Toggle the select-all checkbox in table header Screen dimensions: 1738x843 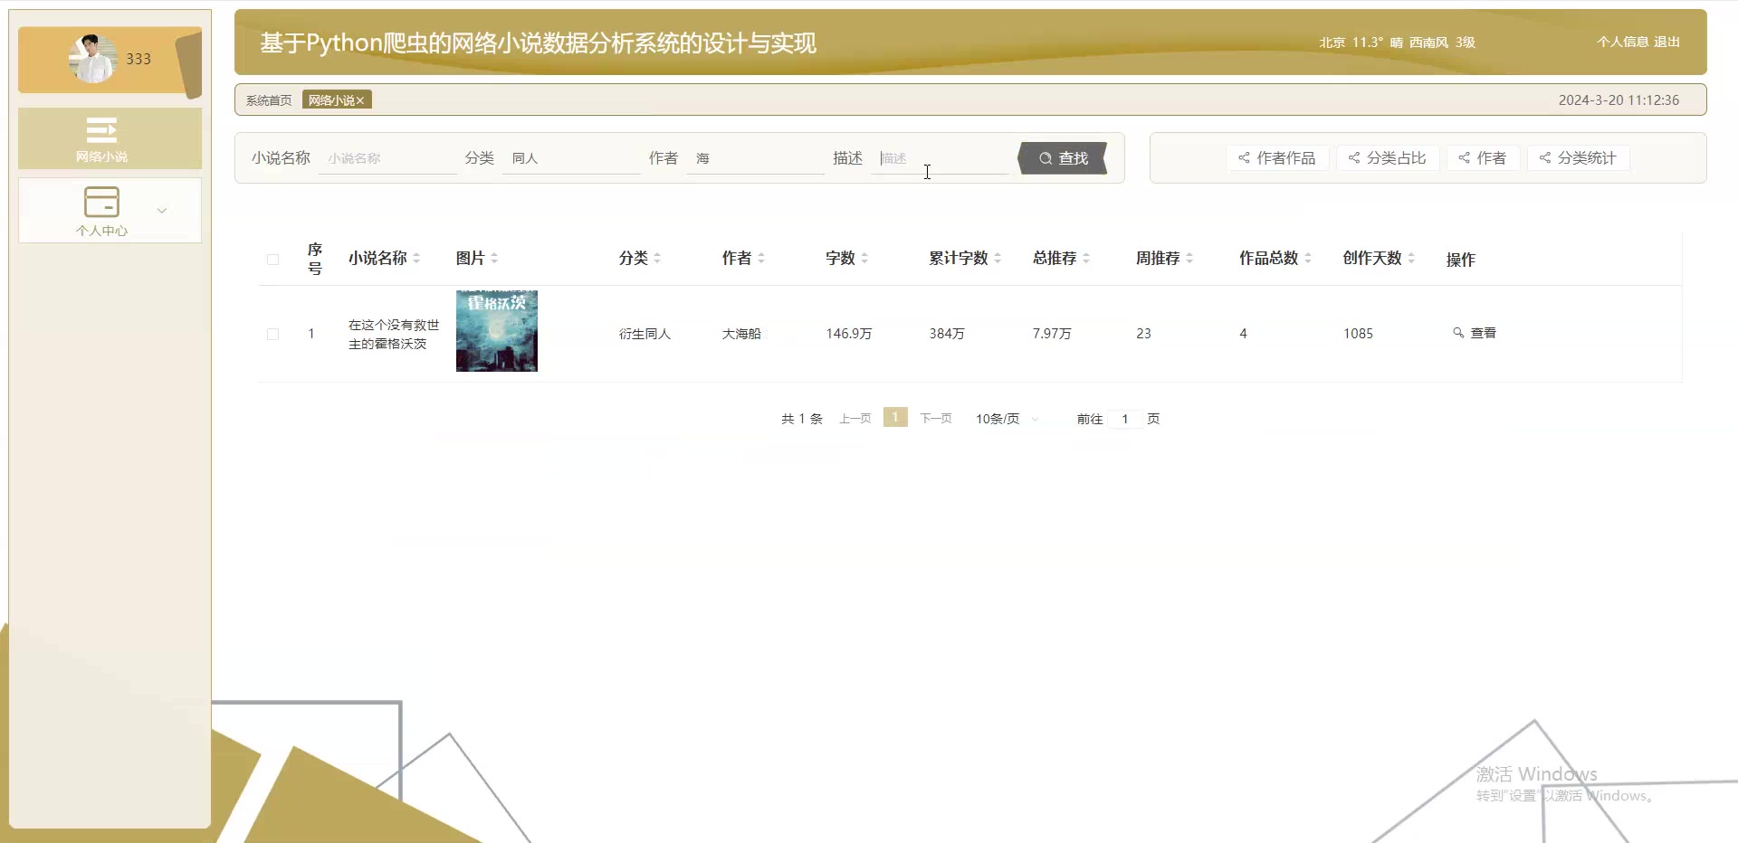coord(272,260)
